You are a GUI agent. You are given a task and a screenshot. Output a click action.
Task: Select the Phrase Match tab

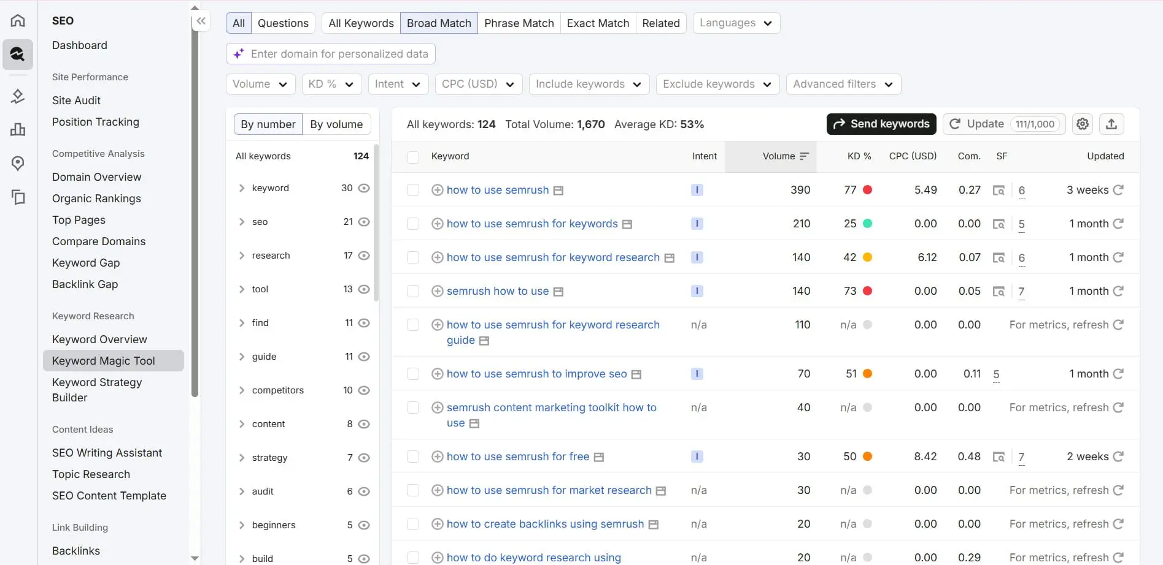[x=519, y=23]
